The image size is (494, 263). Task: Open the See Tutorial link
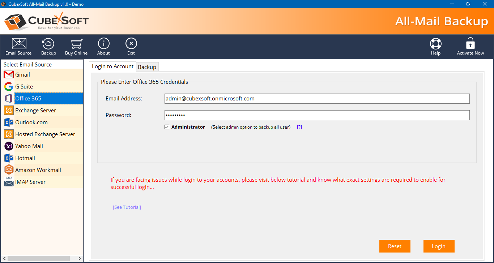point(127,207)
